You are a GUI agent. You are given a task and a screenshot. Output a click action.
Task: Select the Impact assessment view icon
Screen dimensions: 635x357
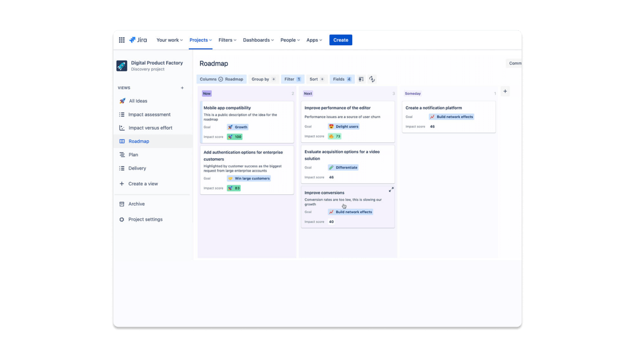tap(123, 115)
